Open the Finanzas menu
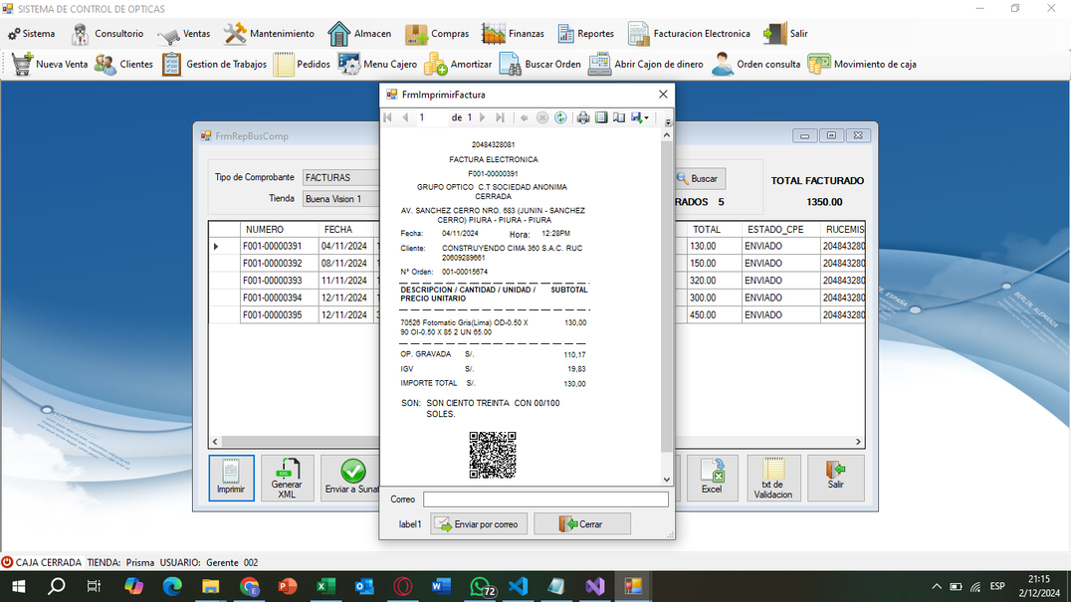This screenshot has width=1071, height=602. click(x=513, y=34)
